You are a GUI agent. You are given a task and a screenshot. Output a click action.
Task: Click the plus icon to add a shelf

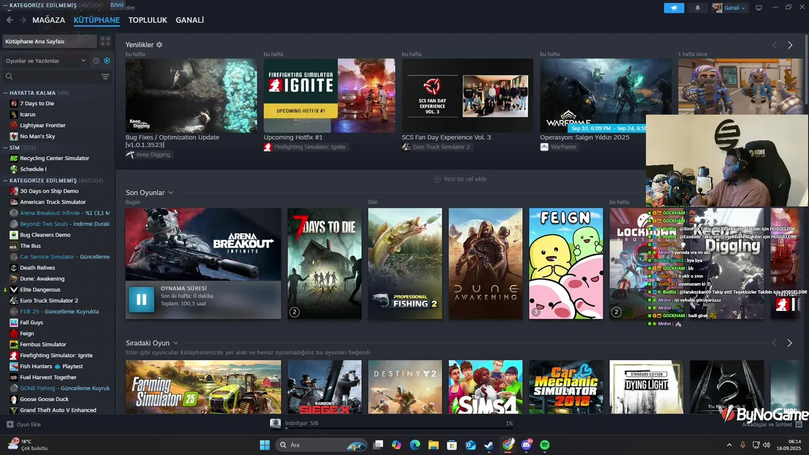(437, 179)
